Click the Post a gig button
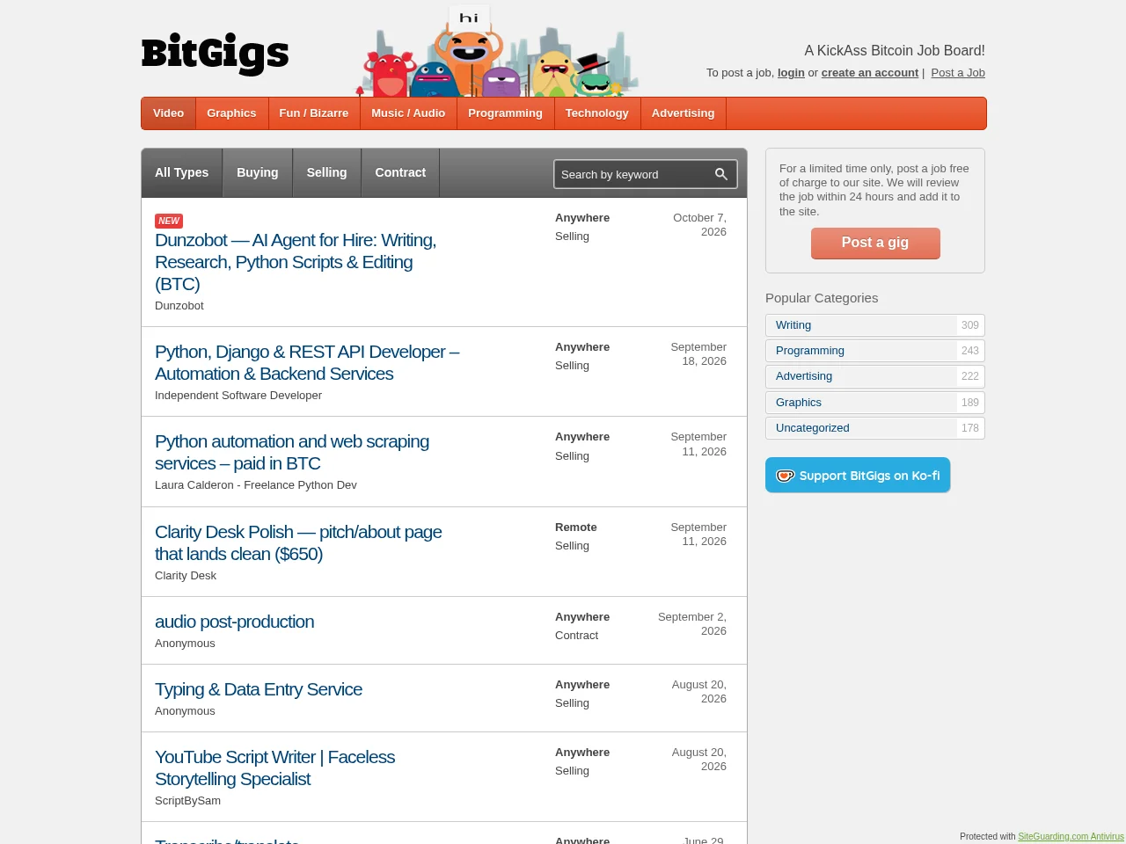This screenshot has width=1126, height=844. pos(875,243)
